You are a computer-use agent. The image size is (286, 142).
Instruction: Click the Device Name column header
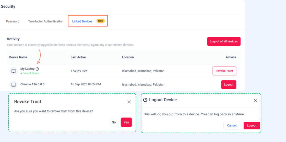[x=18, y=57]
